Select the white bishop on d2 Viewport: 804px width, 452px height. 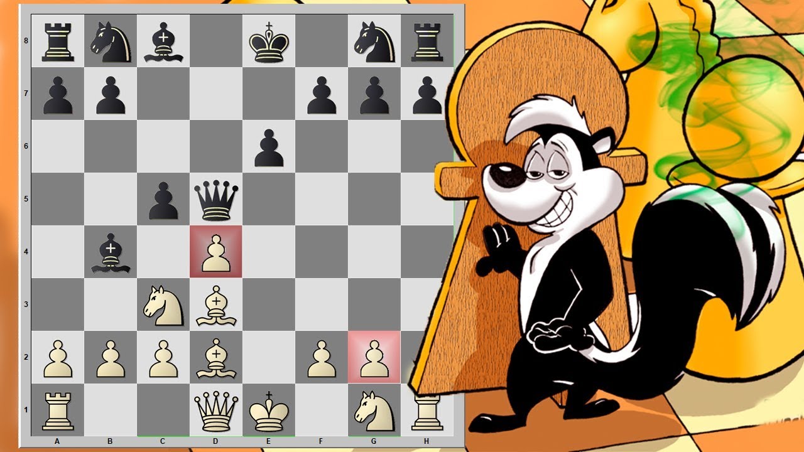click(216, 358)
